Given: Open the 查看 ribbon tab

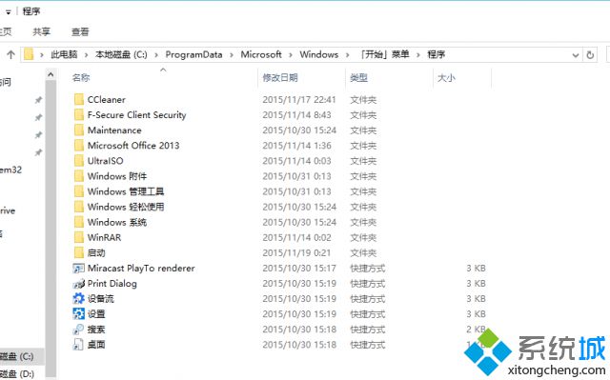Looking at the screenshot, I should click(80, 31).
